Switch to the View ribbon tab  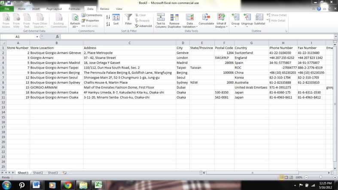pos(119,9)
